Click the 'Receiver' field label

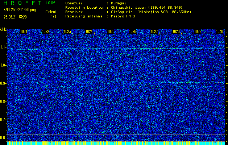[x=74, y=12]
